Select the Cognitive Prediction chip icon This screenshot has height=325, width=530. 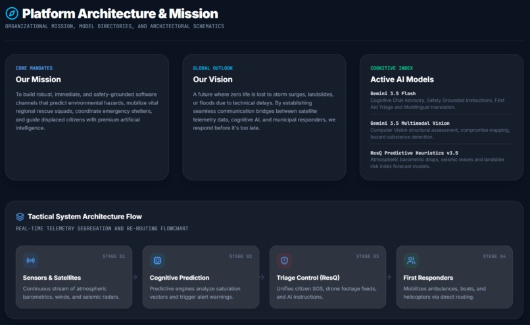[157, 261]
